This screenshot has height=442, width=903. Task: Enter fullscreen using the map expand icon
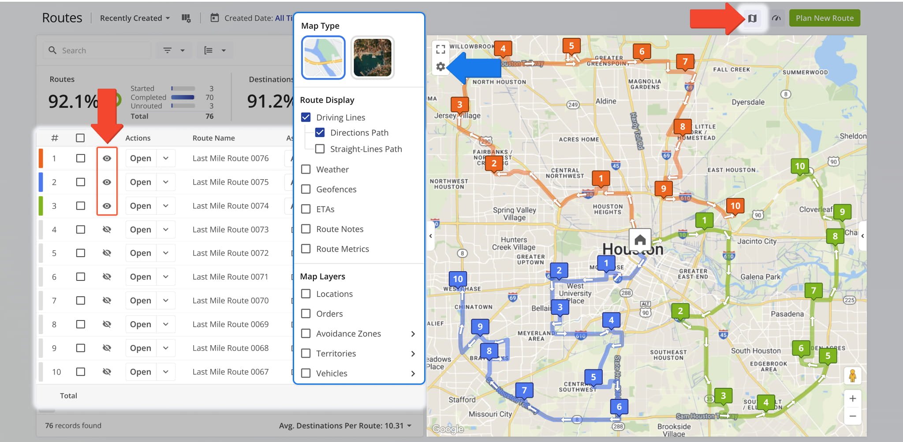[440, 49]
